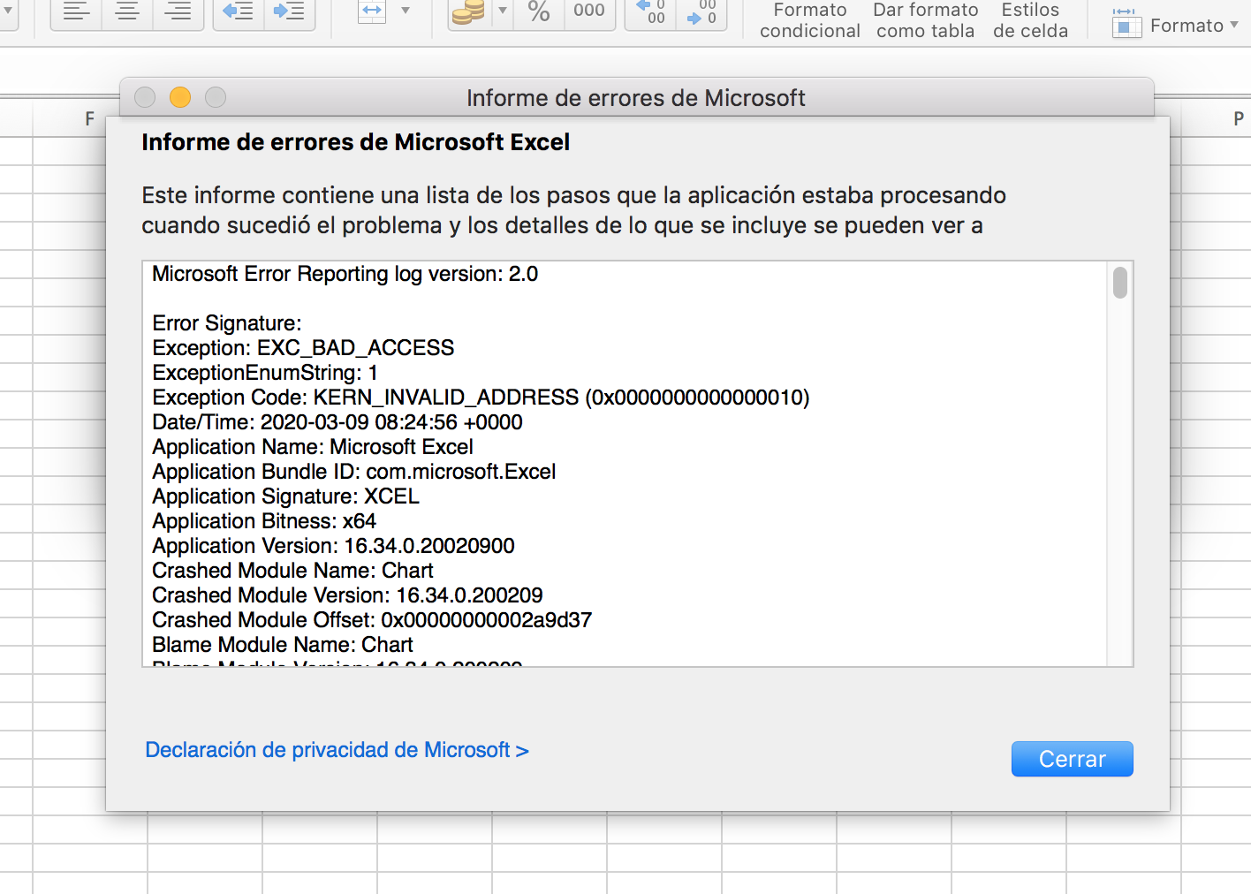Image resolution: width=1251 pixels, height=894 pixels.
Task: Click 'Application Signature: XCEL' line
Action: (x=285, y=496)
